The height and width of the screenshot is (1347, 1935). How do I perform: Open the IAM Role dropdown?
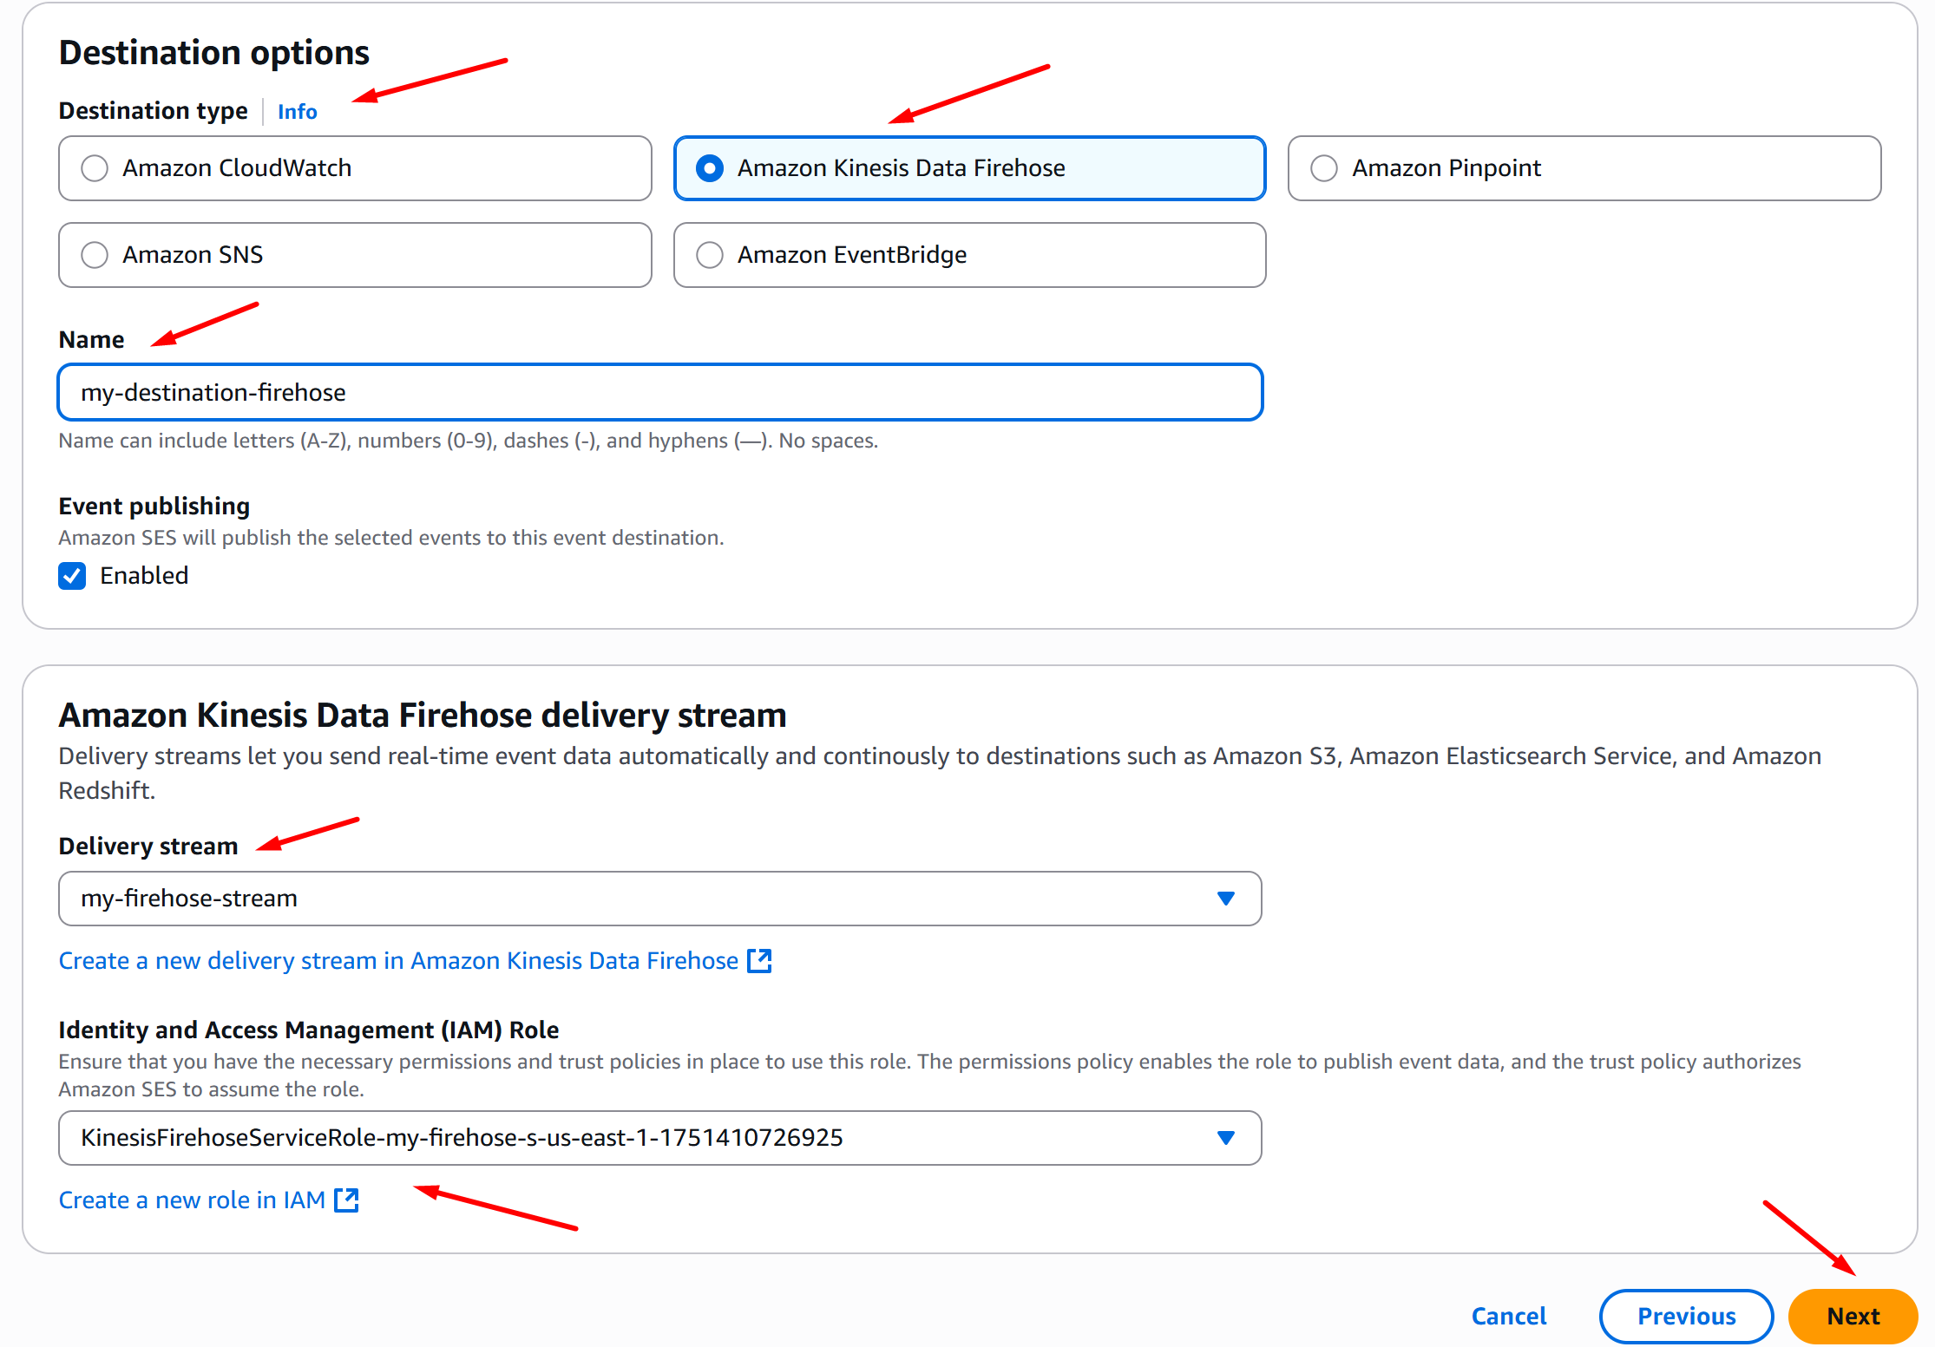pyautogui.click(x=642, y=1138)
